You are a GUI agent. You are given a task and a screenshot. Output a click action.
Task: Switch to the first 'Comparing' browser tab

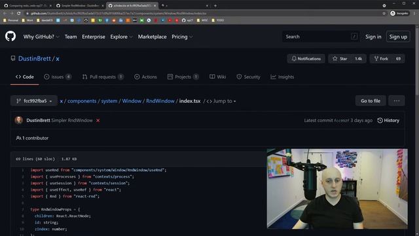(x=27, y=5)
